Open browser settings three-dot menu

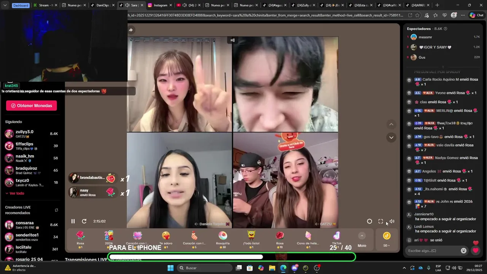tap(463, 15)
